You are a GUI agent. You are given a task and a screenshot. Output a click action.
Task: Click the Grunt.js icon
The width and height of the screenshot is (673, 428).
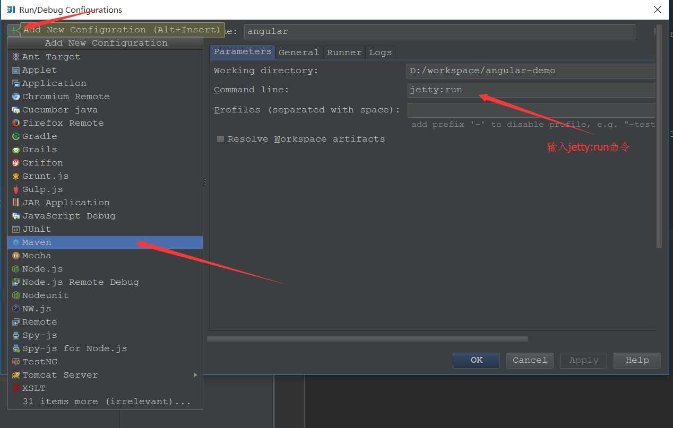point(16,176)
